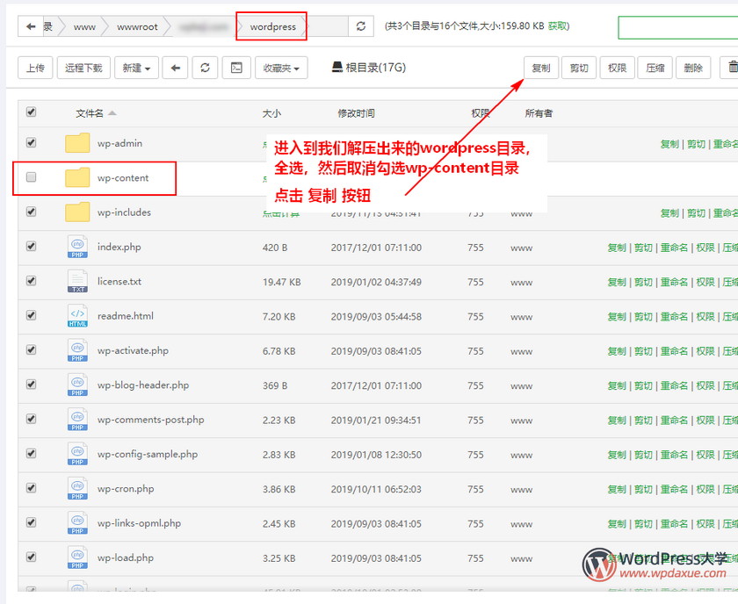Open the 新建 dropdown menu
738x604 pixels.
tap(136, 68)
